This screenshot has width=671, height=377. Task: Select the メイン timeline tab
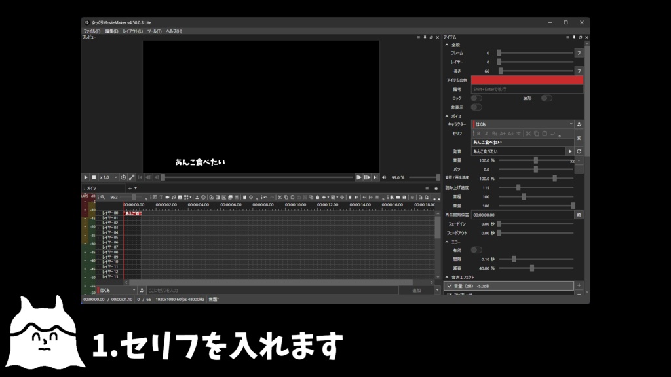(92, 189)
